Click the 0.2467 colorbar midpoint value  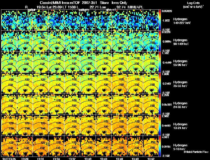(x=167, y=84)
